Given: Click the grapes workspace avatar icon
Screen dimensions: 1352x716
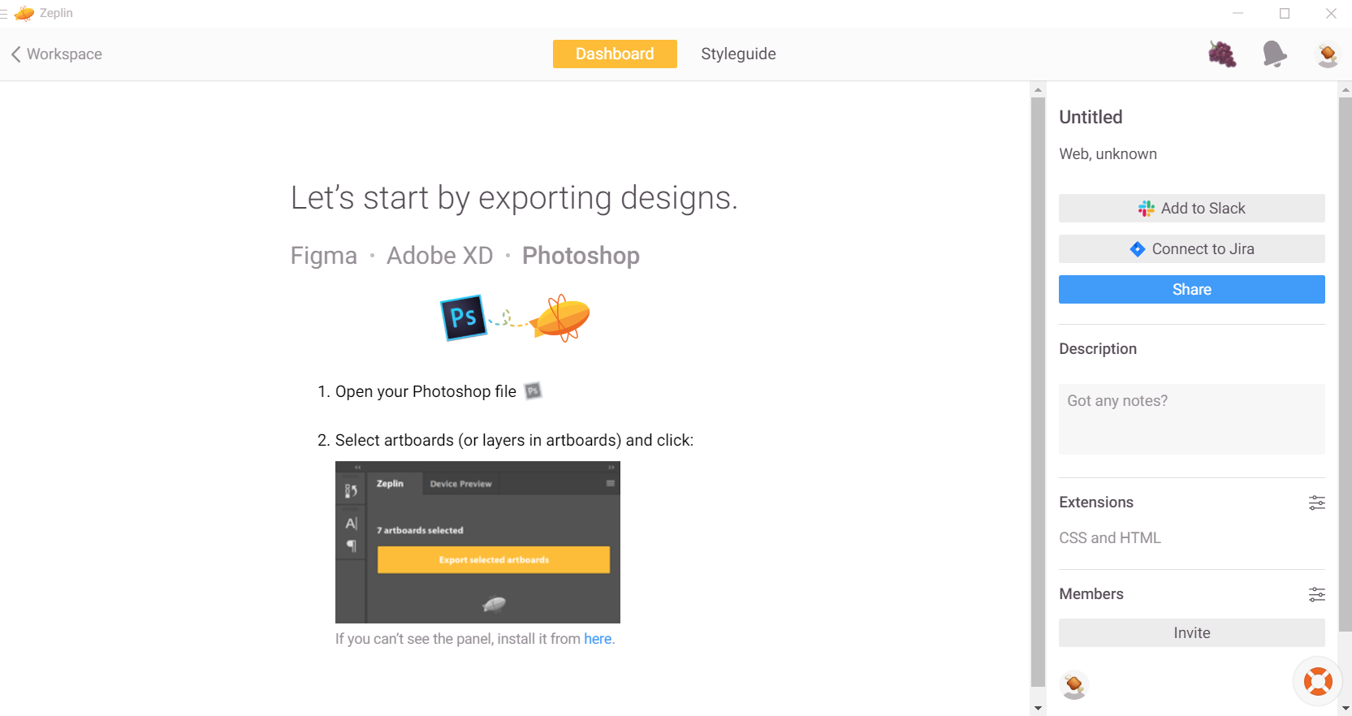Looking at the screenshot, I should (1222, 54).
